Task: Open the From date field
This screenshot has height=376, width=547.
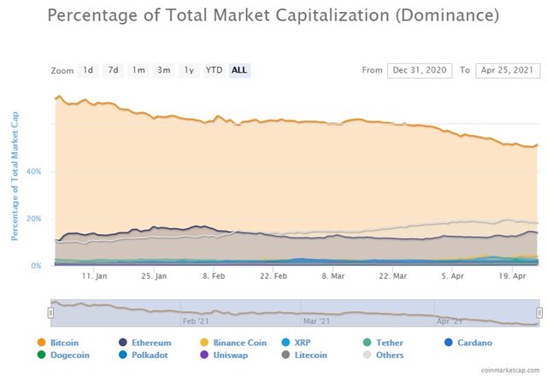Action: pos(420,70)
